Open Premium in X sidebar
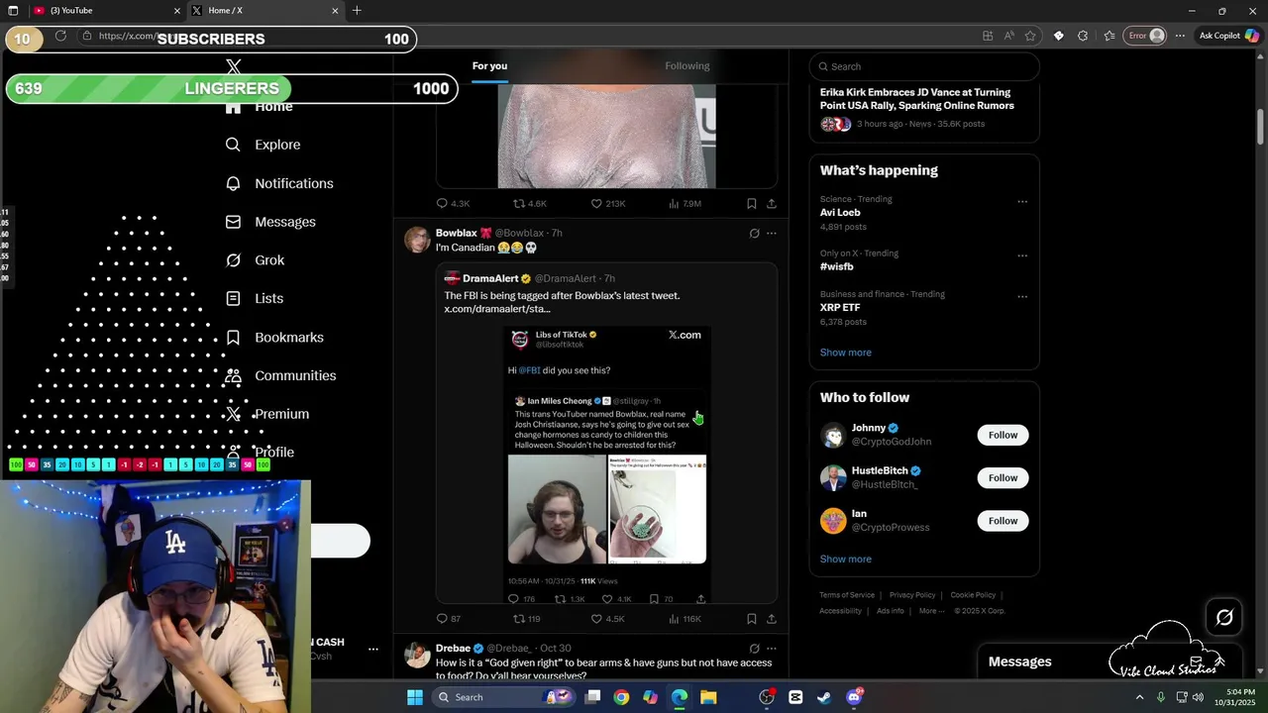The image size is (1268, 713). [x=266, y=414]
